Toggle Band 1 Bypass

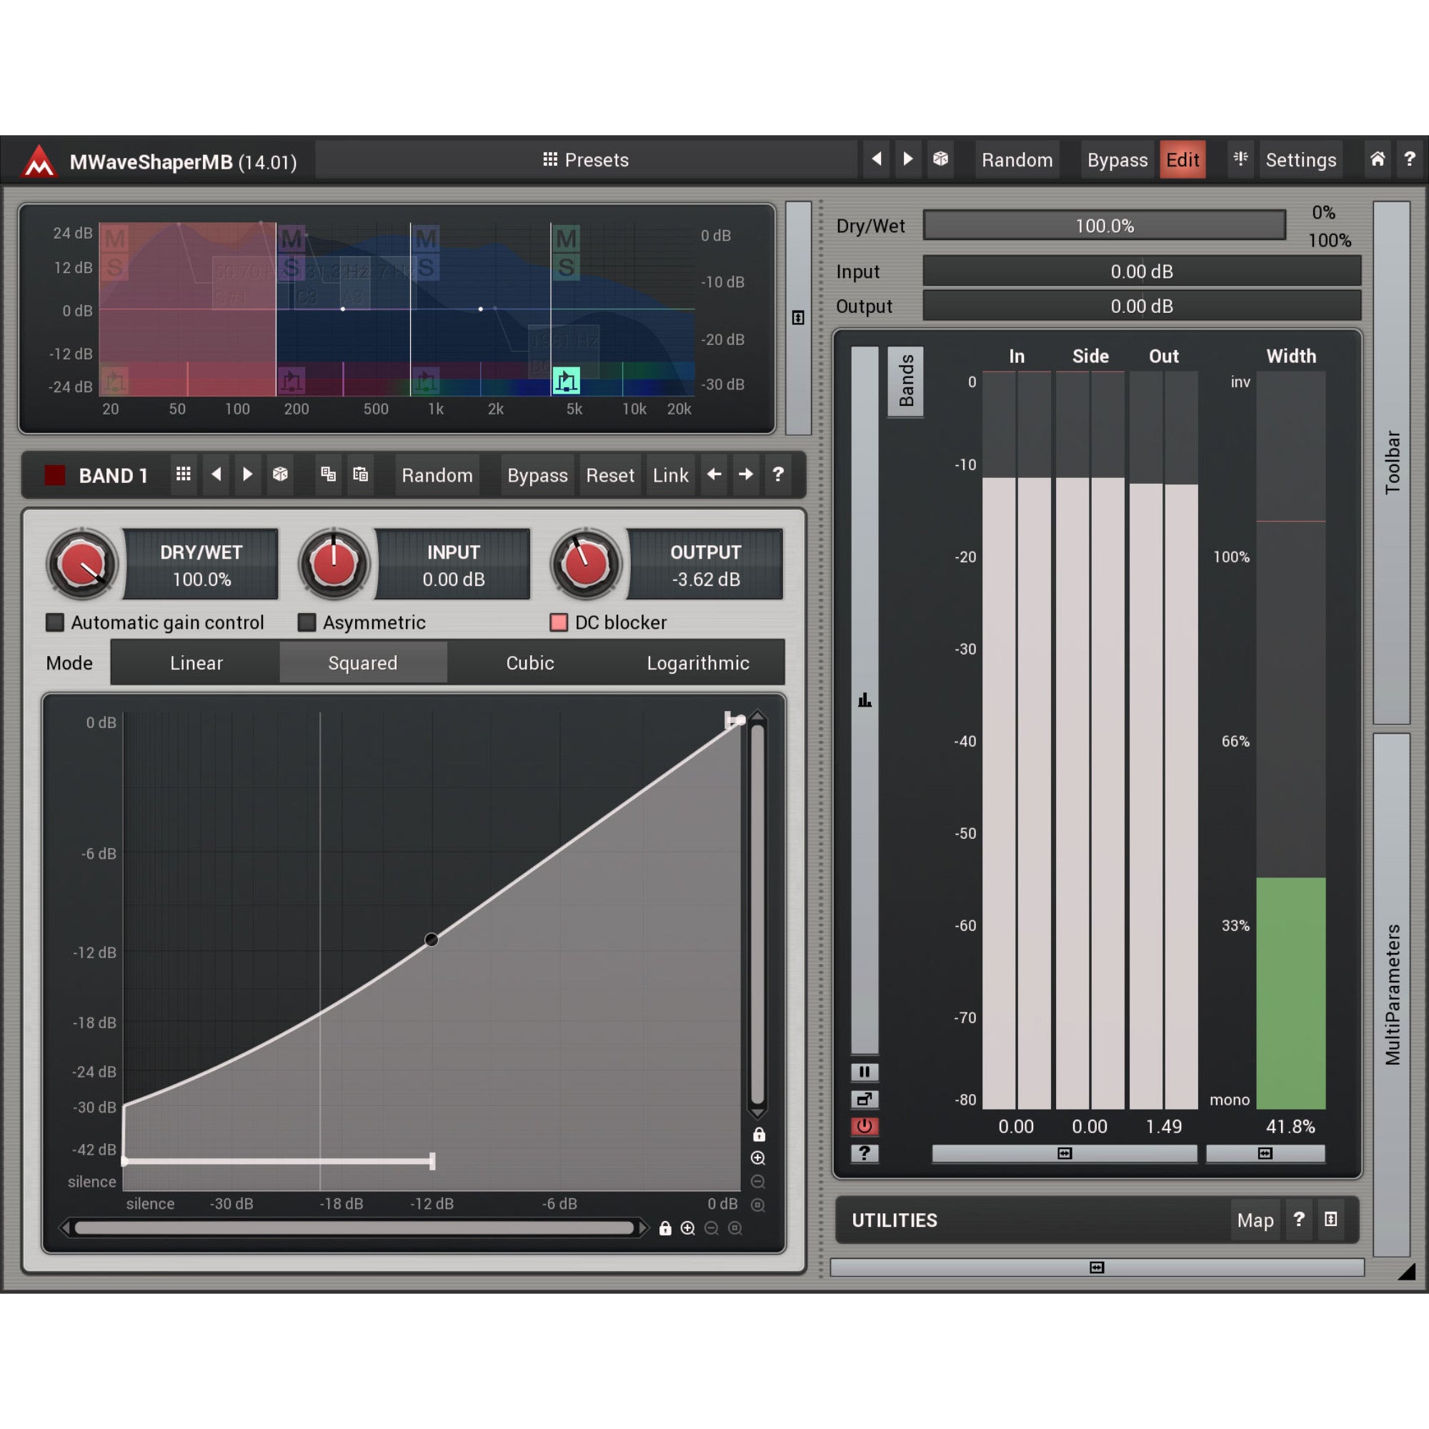tap(537, 475)
